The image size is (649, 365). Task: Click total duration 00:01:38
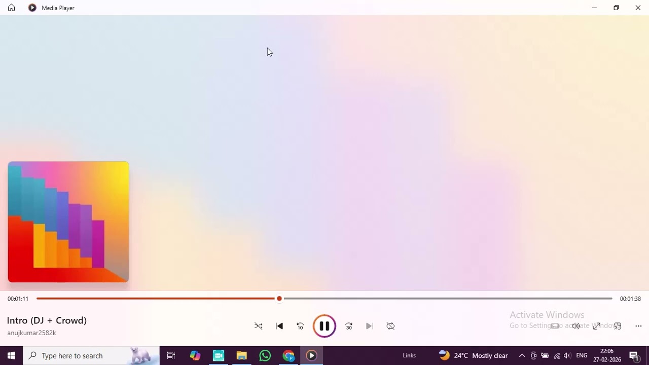pyautogui.click(x=630, y=299)
